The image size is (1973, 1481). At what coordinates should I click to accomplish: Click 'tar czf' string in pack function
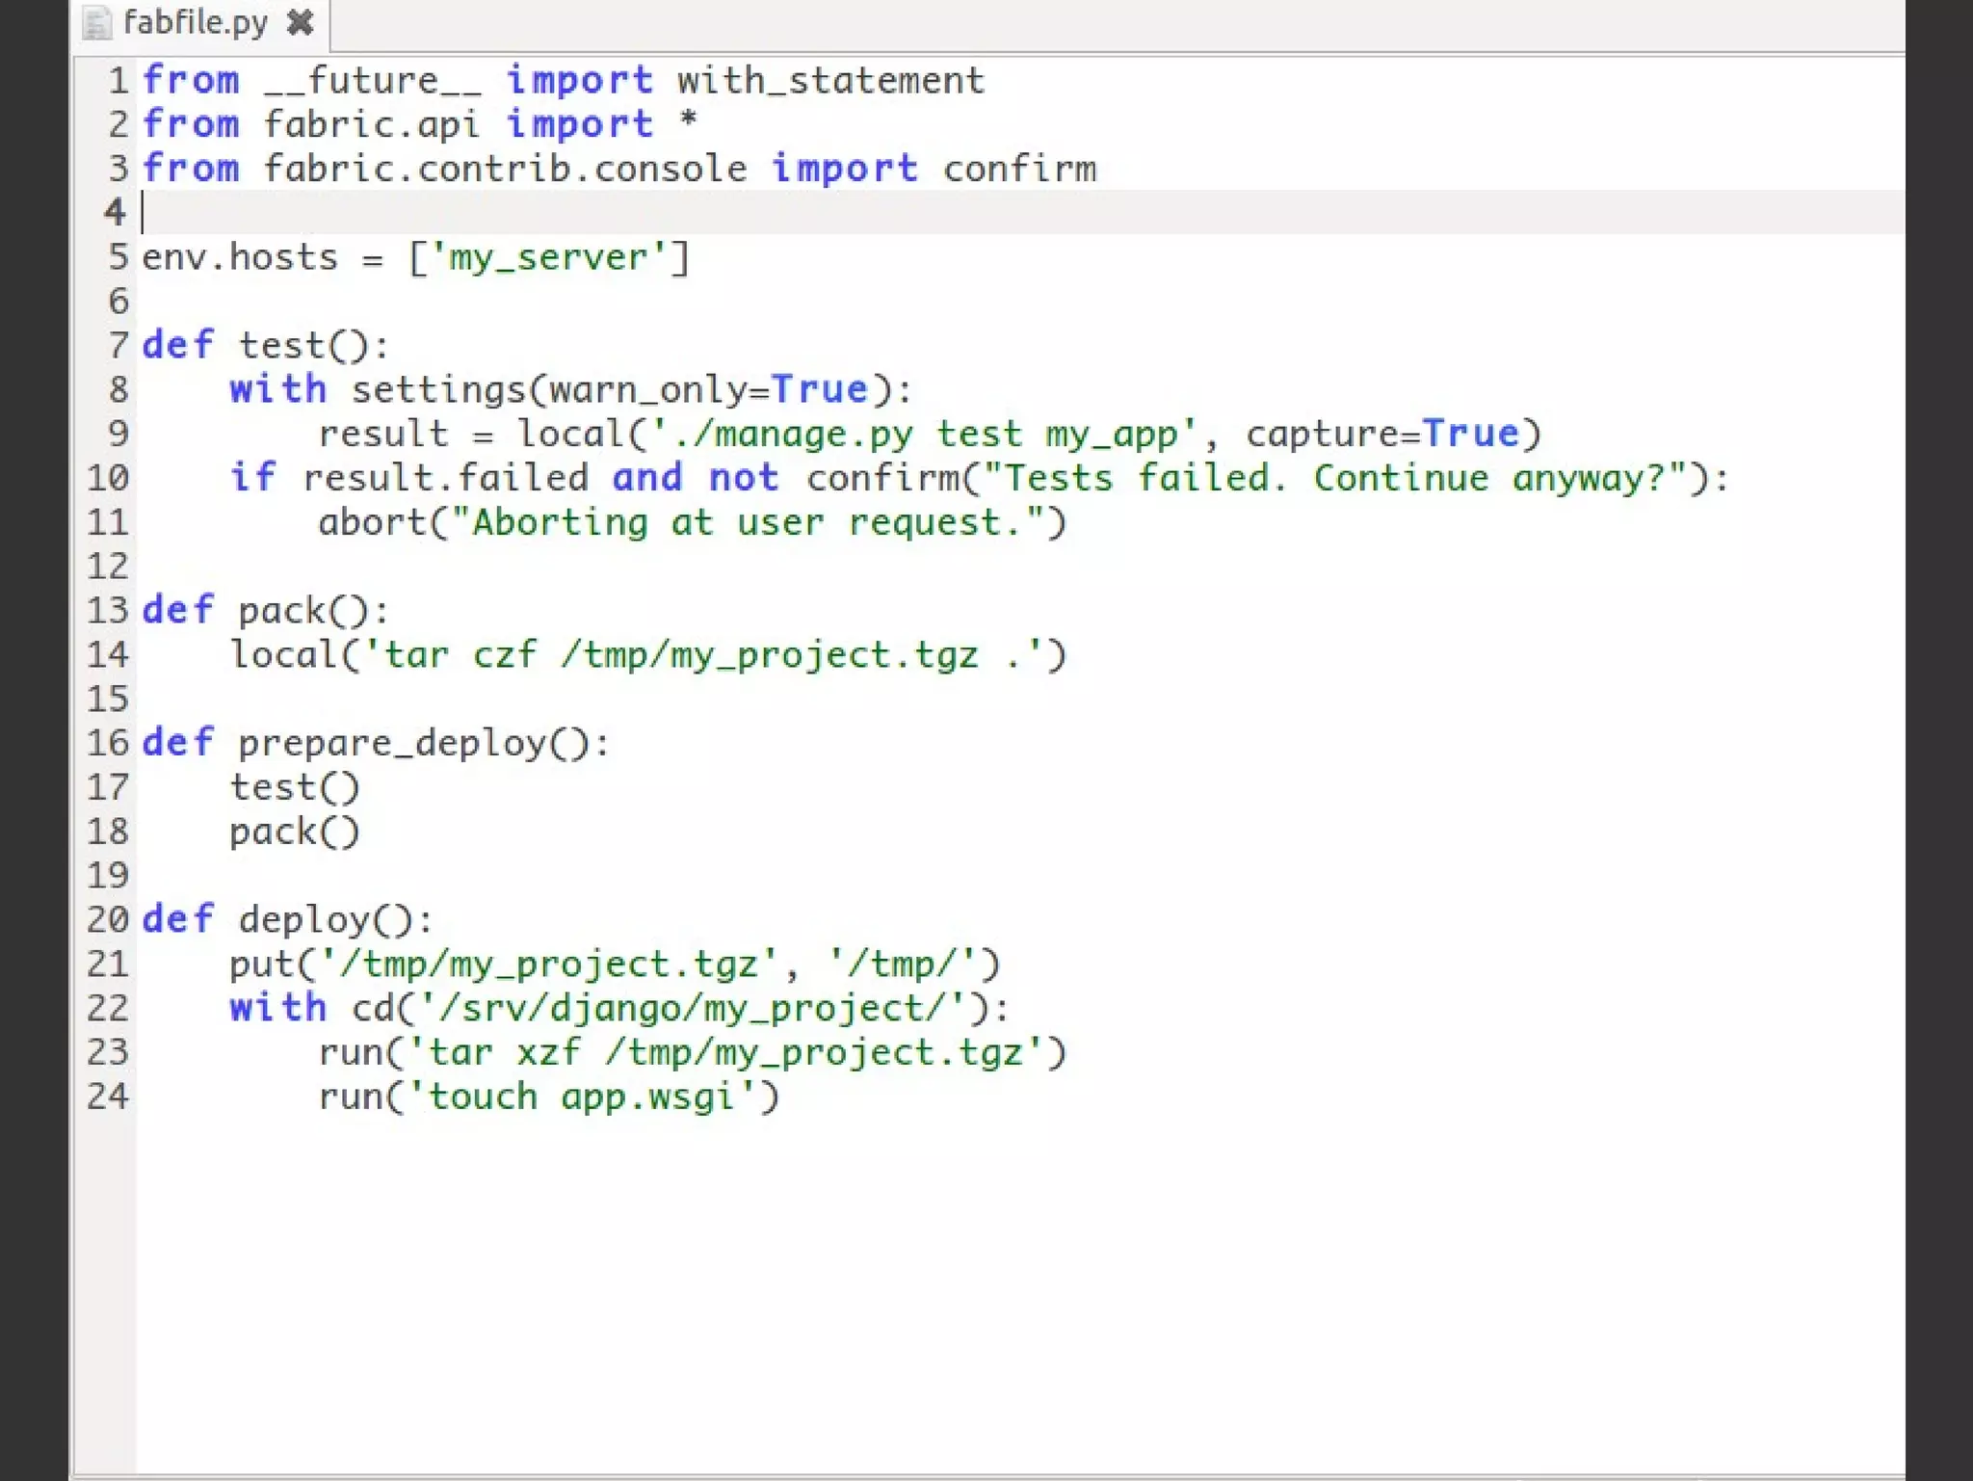tap(460, 656)
